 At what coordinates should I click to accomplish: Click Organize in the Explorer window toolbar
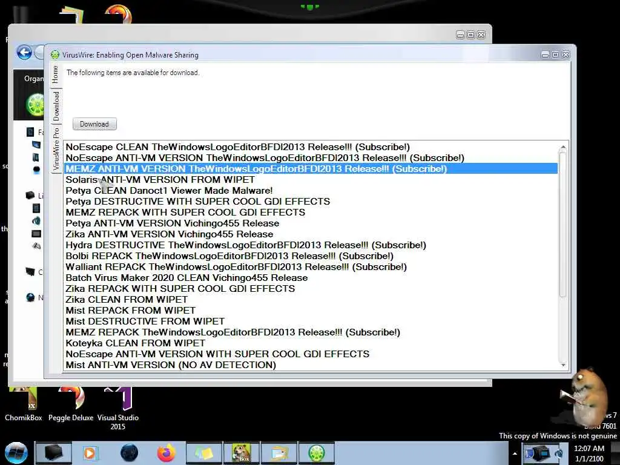(x=34, y=79)
